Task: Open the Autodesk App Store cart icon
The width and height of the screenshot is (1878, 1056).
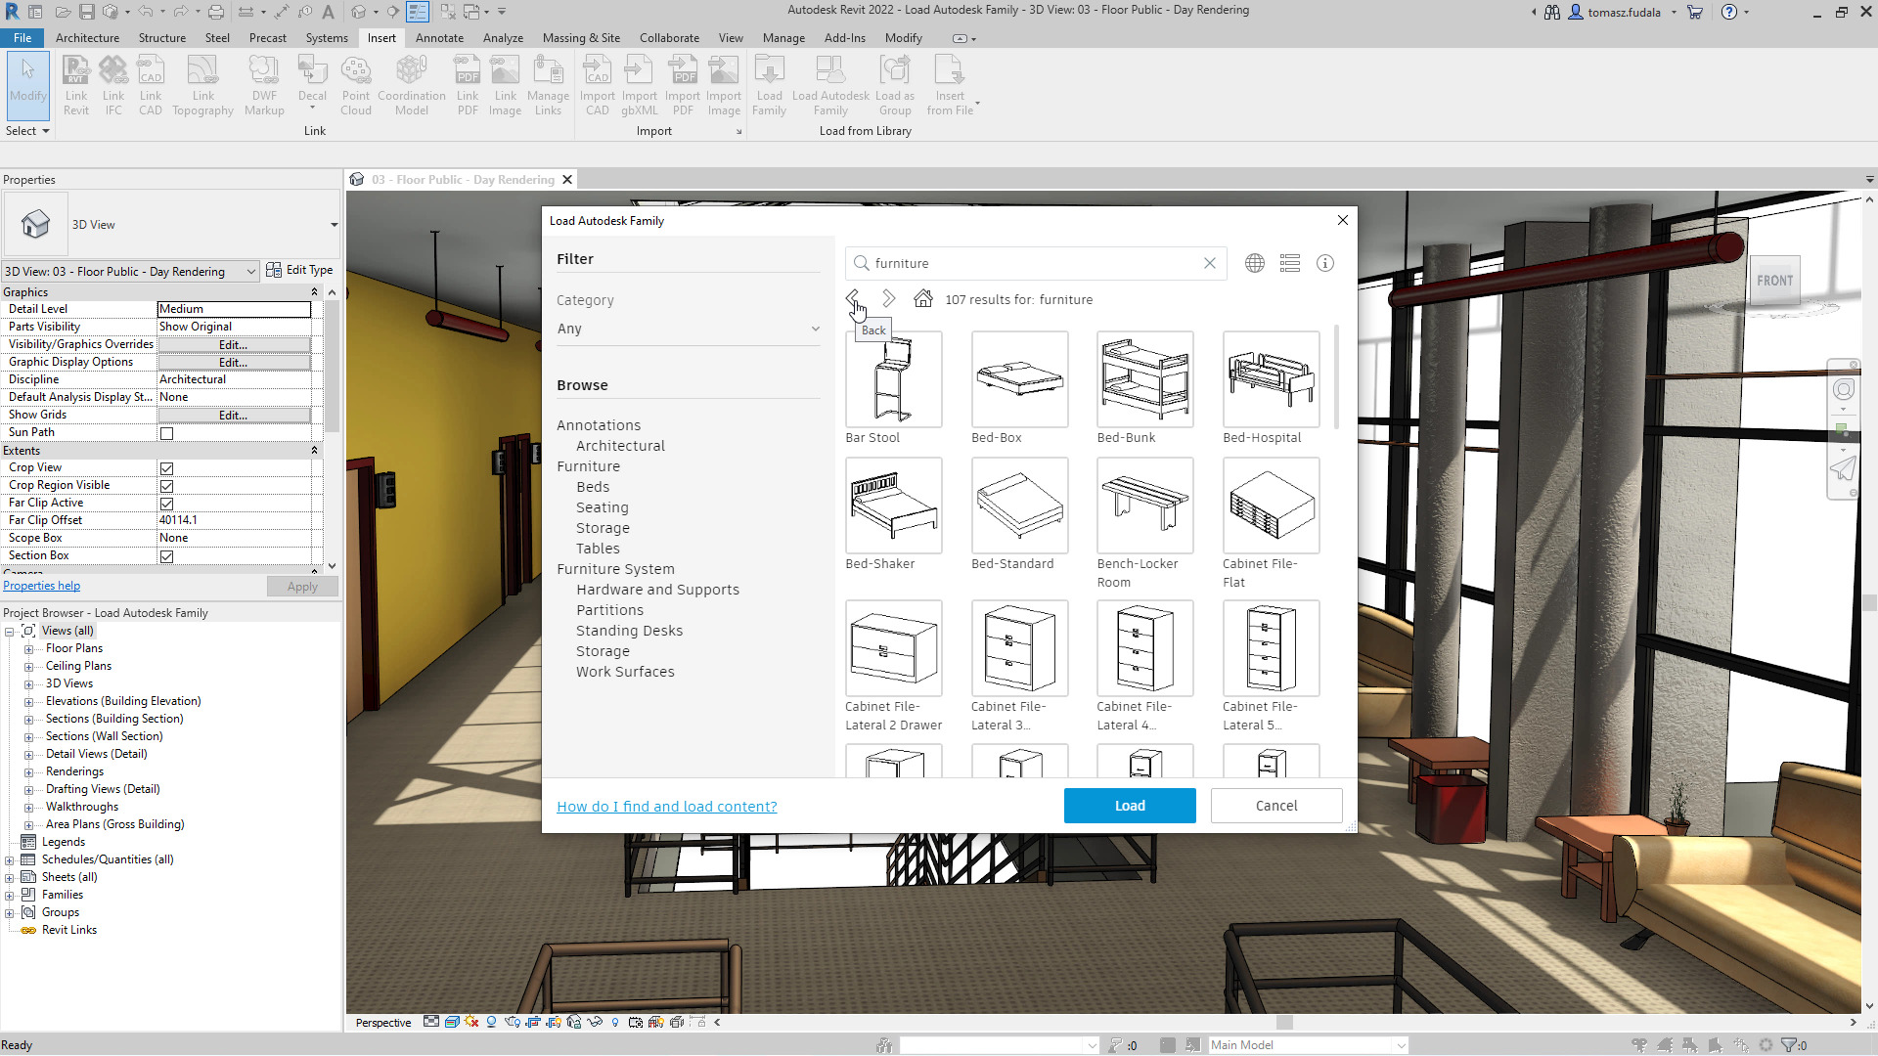Action: 1695,13
